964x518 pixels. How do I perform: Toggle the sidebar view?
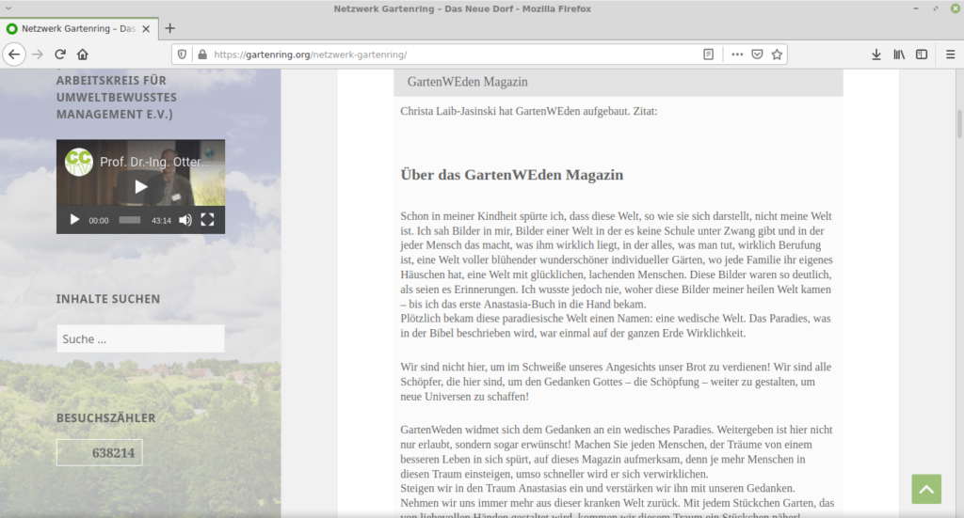coord(921,55)
